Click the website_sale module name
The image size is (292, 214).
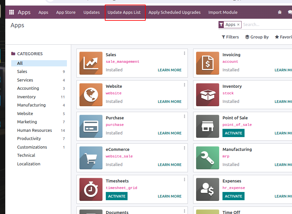(x=119, y=156)
